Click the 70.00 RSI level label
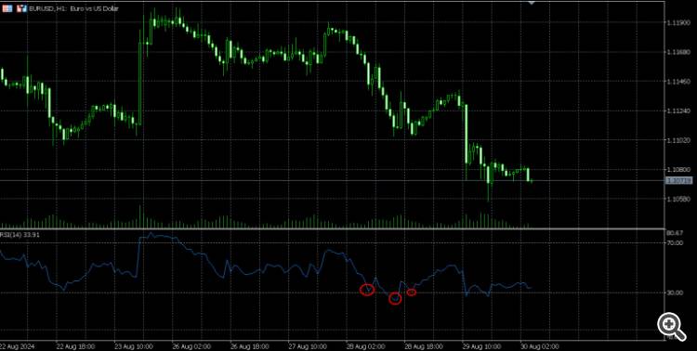Viewport: 697px width, 351px height. point(675,242)
